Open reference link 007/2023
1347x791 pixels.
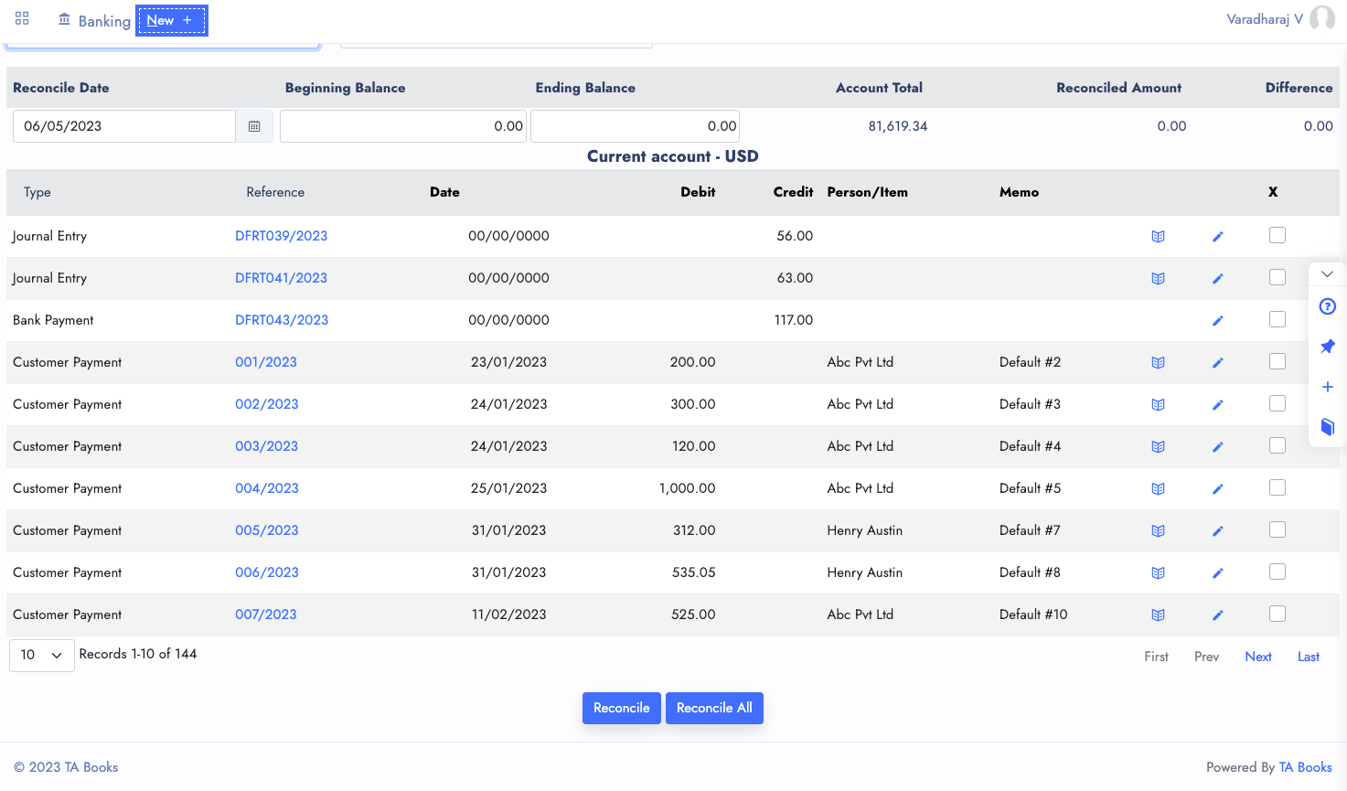click(x=266, y=615)
